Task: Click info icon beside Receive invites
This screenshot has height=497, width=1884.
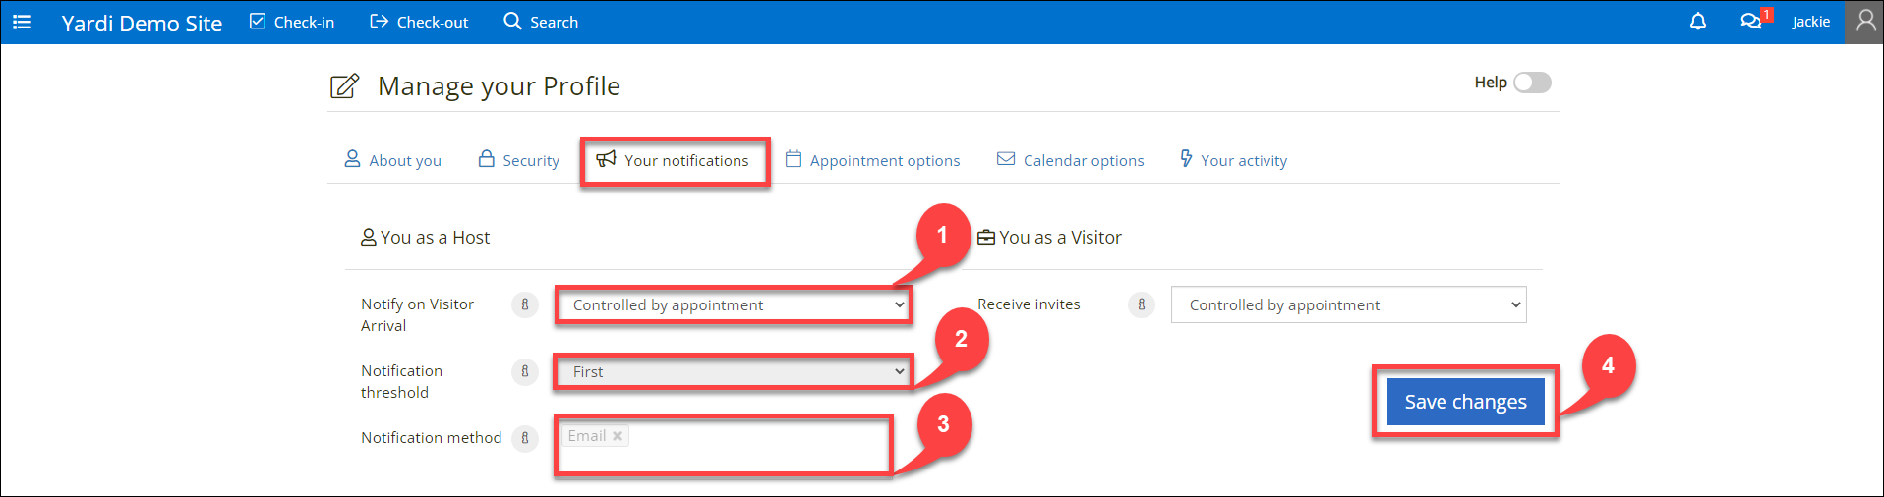Action: tap(1141, 304)
